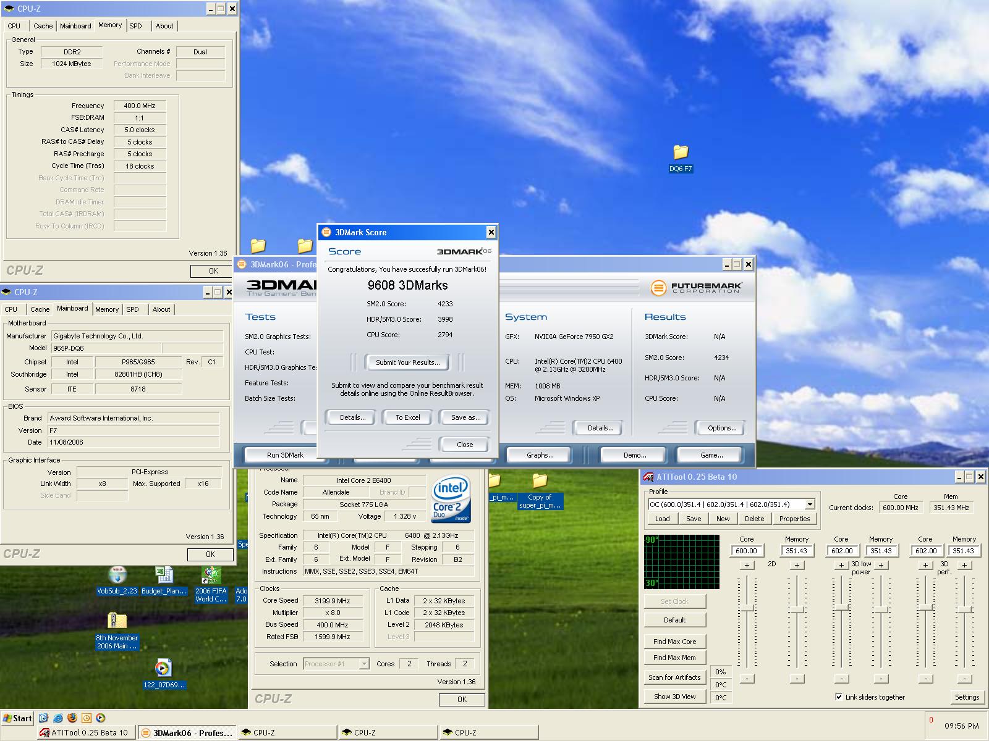Viewport: 989px width, 741px height.
Task: Toggle the Link sliders together checkbox
Action: (839, 697)
